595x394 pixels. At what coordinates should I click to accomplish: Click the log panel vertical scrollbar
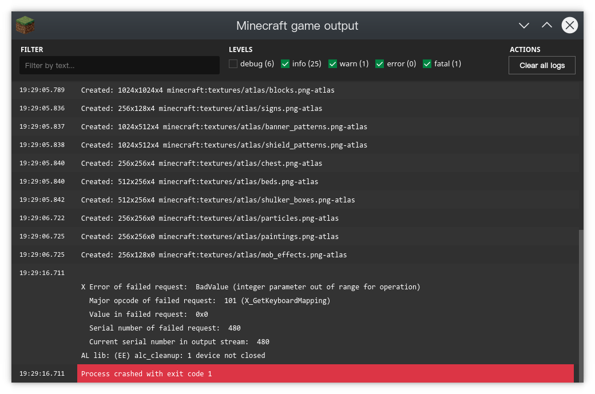tap(581, 303)
